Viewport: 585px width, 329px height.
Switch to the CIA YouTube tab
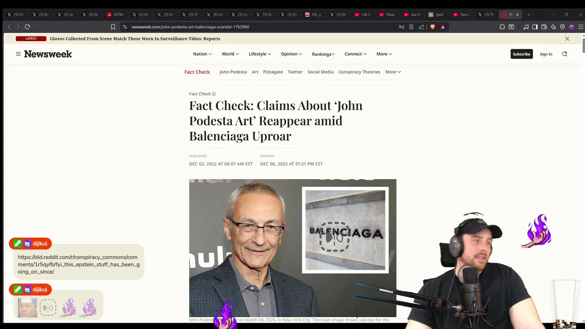363,15
